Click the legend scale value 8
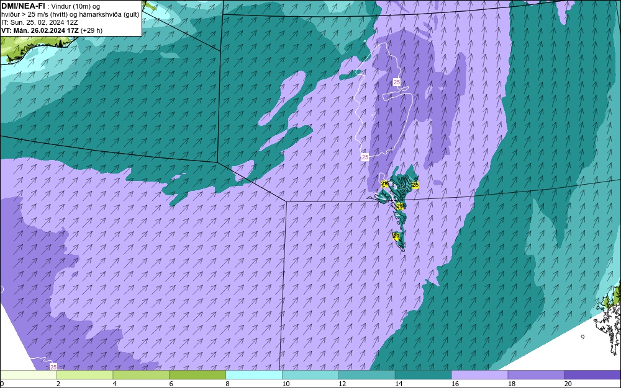The height and width of the screenshot is (388, 621). [228, 384]
